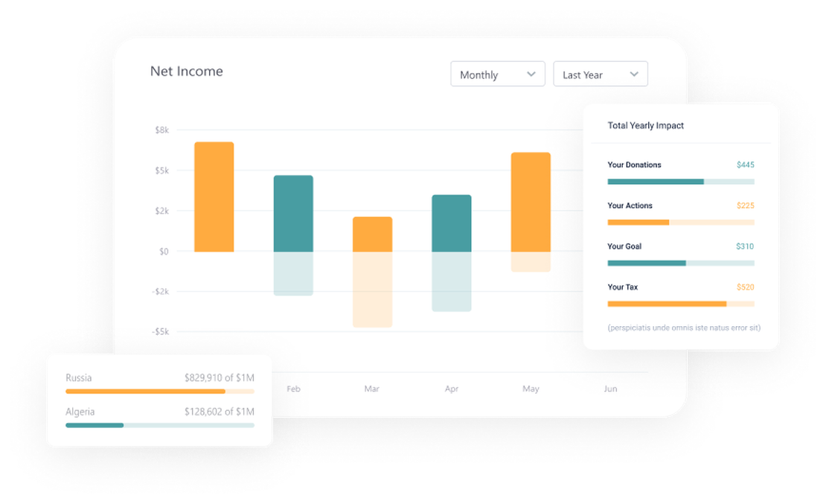Select the Feb axis label

pos(293,389)
